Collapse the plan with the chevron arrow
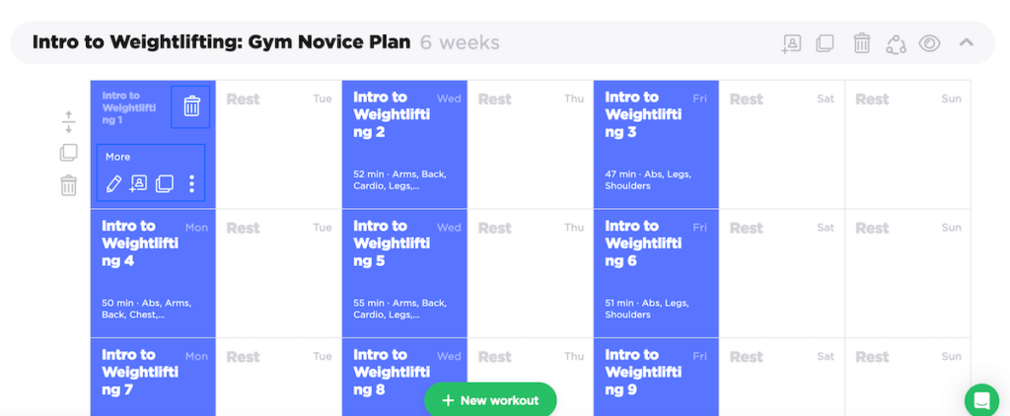1010x416 pixels. coord(967,42)
